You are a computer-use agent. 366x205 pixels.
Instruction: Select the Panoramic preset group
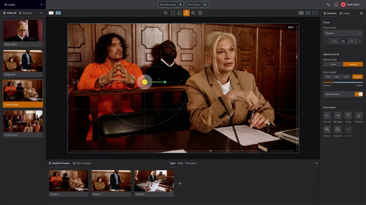click(191, 163)
